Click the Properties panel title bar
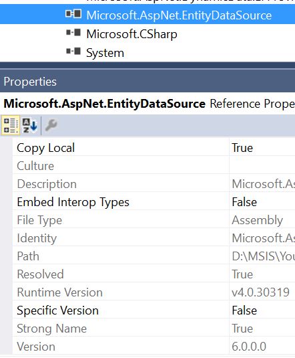Viewport: 295px width, 358px height. point(147,82)
